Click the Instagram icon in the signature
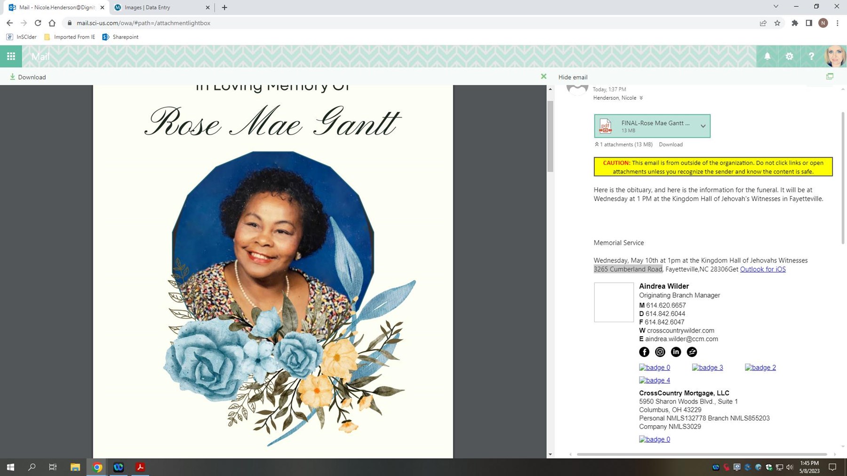The width and height of the screenshot is (847, 476). click(x=660, y=352)
